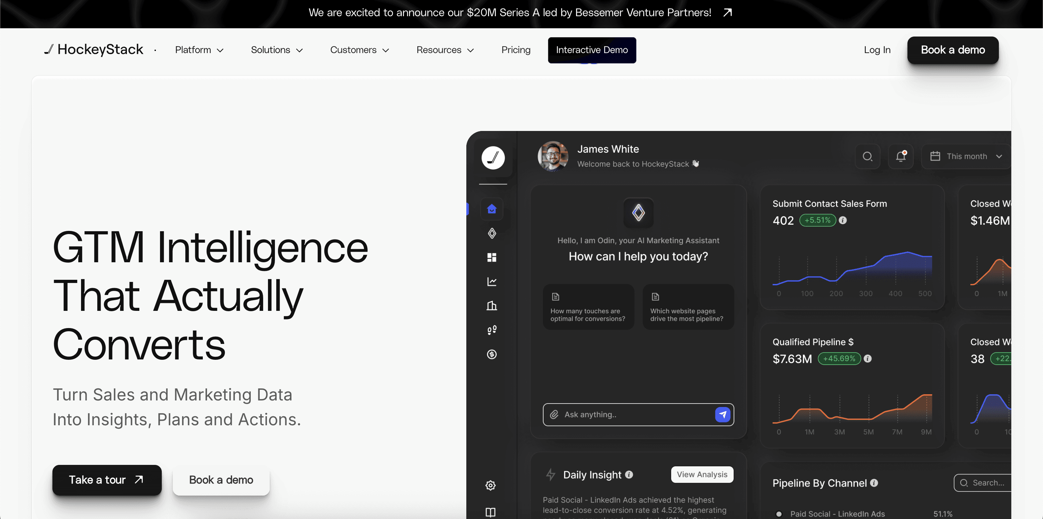1043x519 pixels.
Task: Open the Odin diamond icon in sidebar
Action: pos(491,233)
